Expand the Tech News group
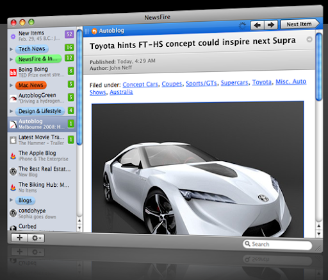The width and height of the screenshot is (328, 280). pyautogui.click(x=12, y=49)
